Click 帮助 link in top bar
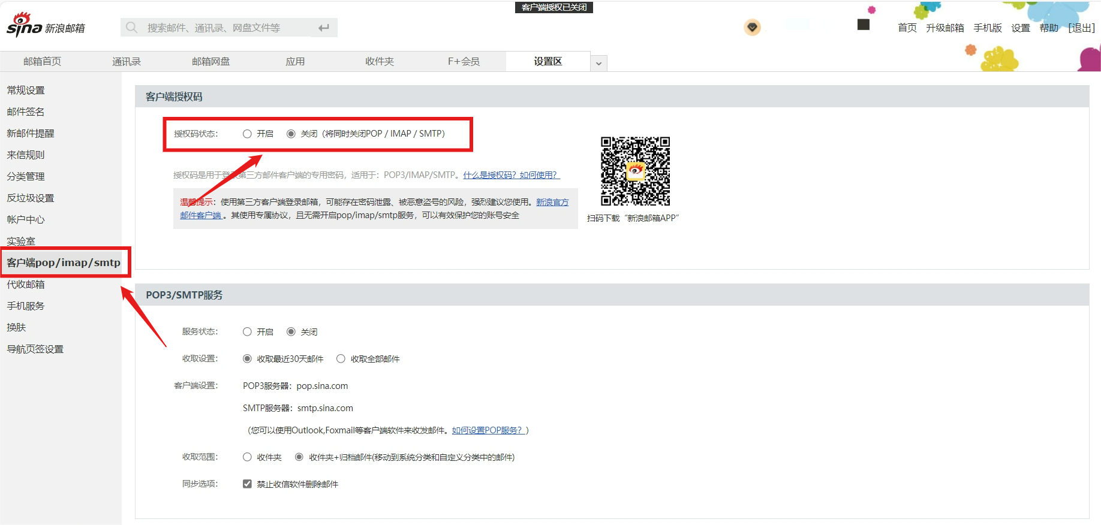Viewport: 1101px width, 525px height. [1049, 28]
